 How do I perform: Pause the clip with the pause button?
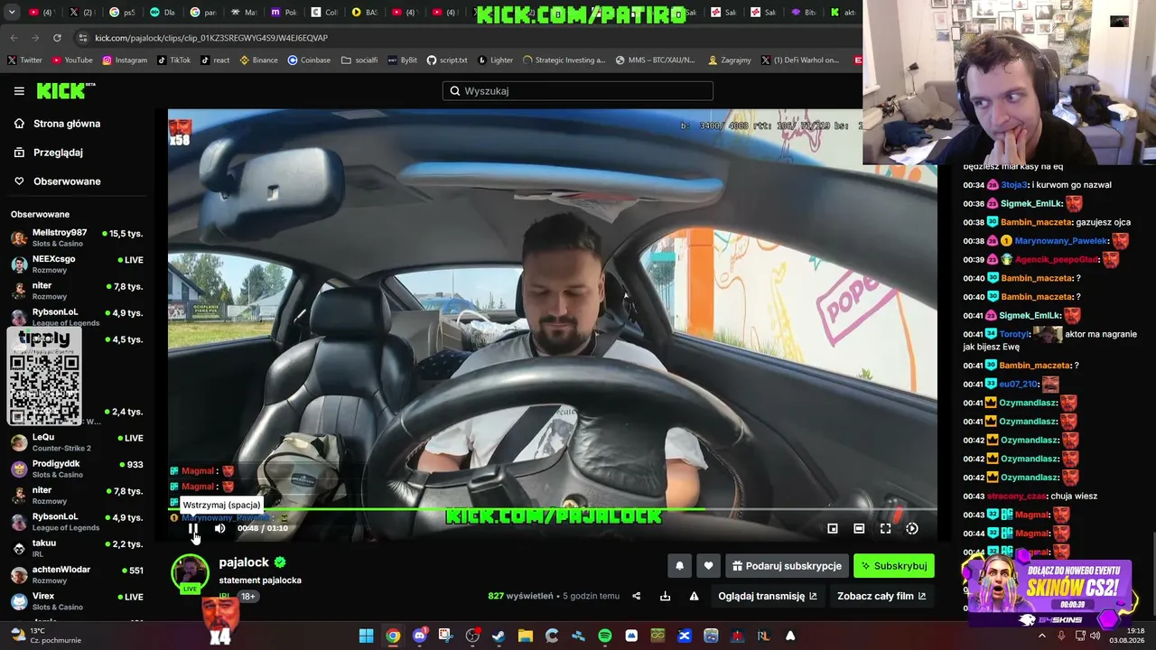[x=193, y=529]
